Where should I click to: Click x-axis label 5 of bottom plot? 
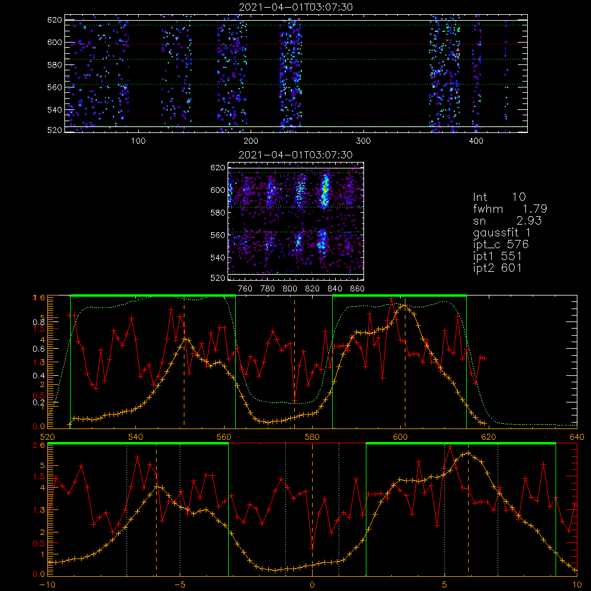445,584
